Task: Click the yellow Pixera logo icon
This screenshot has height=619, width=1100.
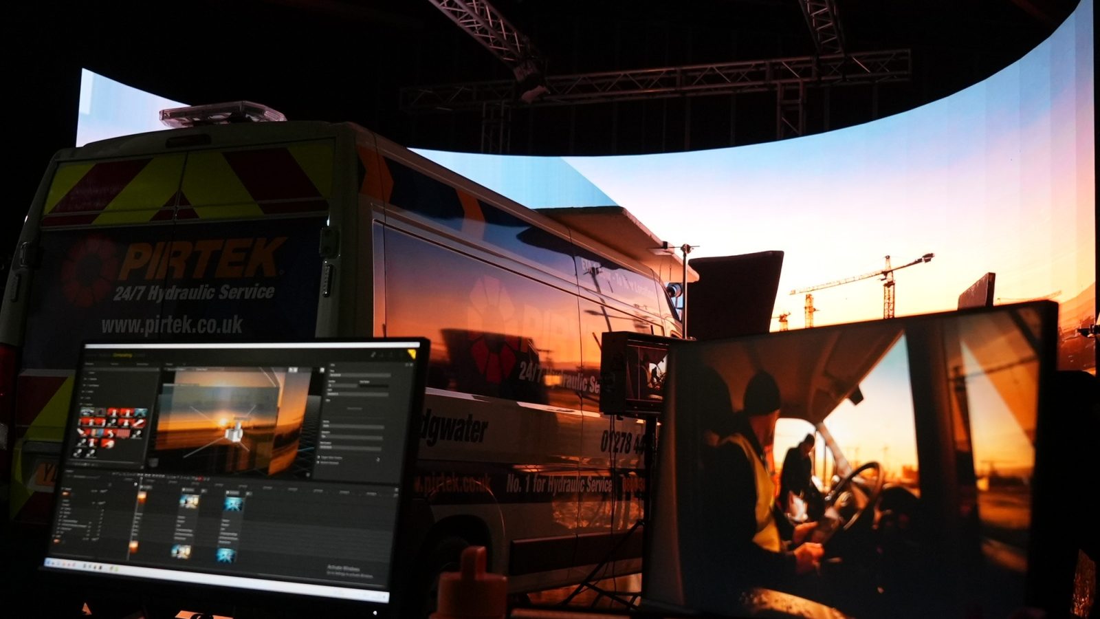Action: tap(411, 354)
